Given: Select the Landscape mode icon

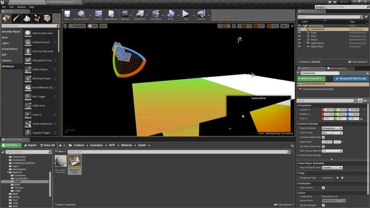Looking at the screenshot, I should [x=27, y=18].
